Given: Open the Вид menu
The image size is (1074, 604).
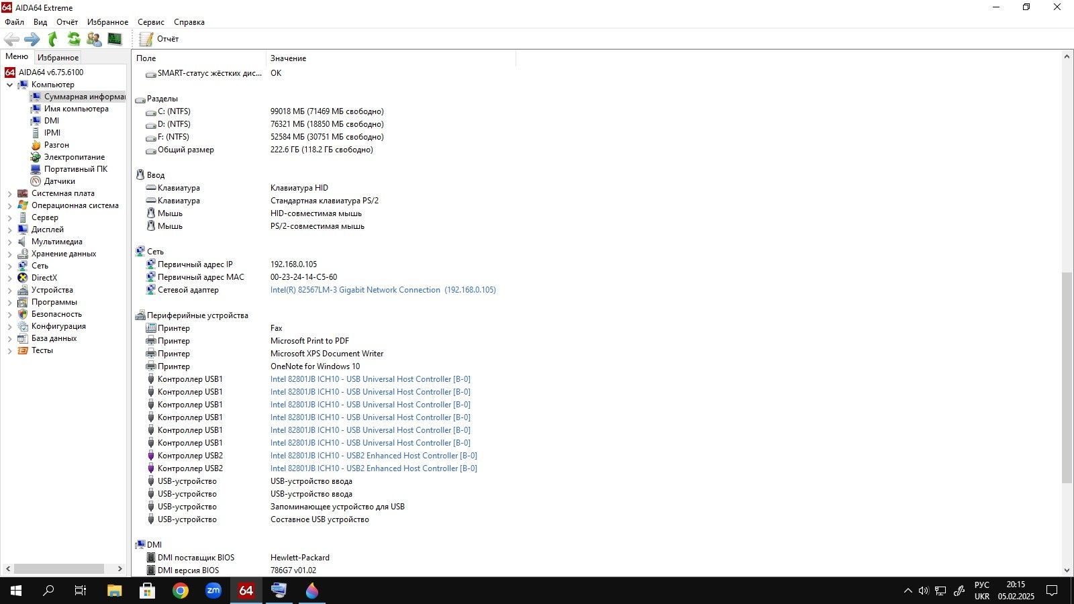Looking at the screenshot, I should tap(40, 22).
